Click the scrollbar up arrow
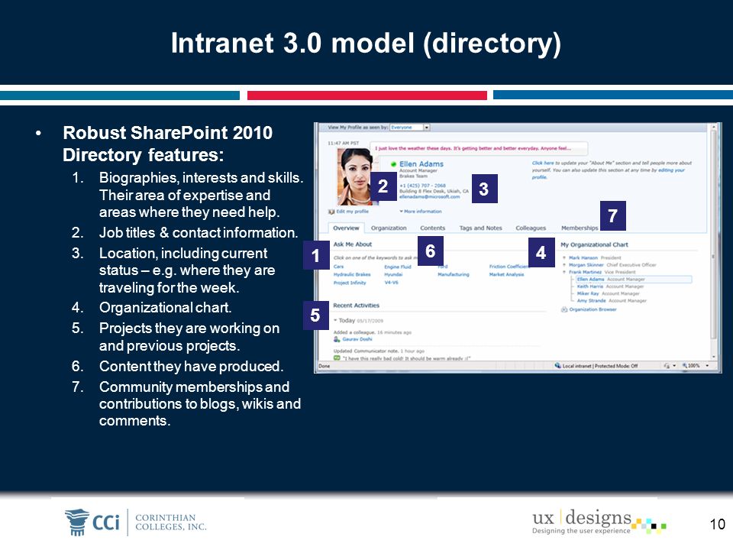Image resolution: width=733 pixels, height=550 pixels. point(713,127)
